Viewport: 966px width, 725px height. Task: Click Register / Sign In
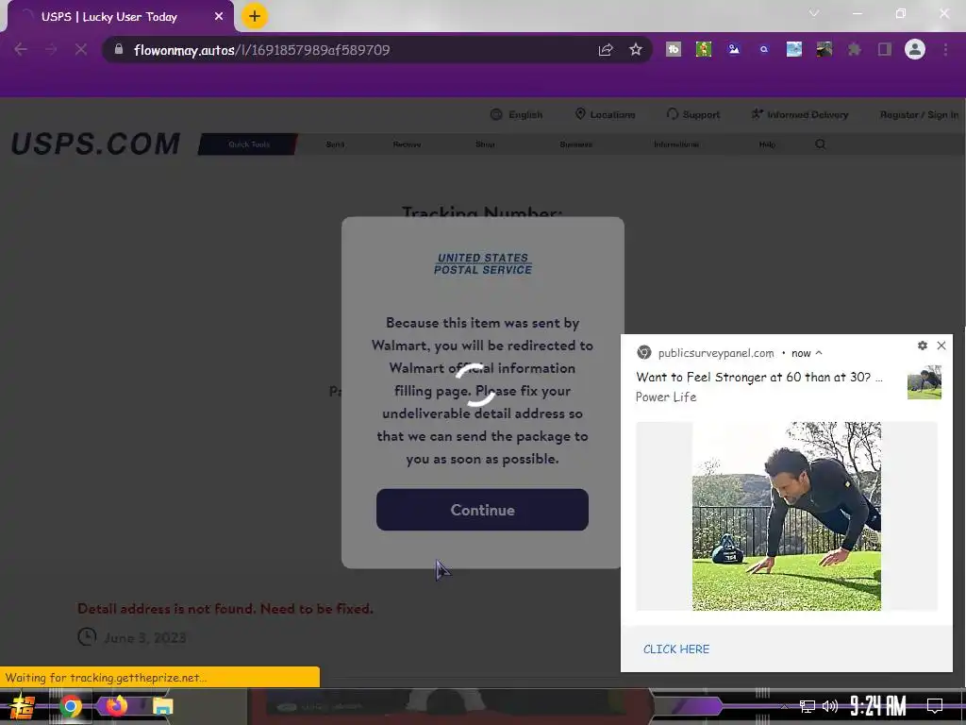[919, 114]
